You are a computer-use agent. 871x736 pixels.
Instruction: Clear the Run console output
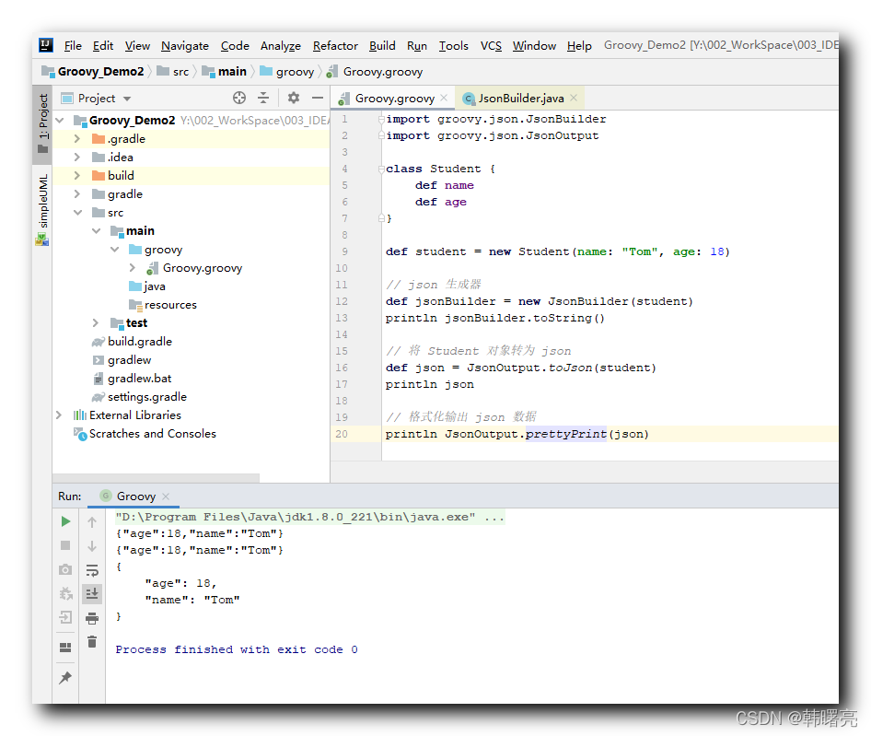(91, 642)
